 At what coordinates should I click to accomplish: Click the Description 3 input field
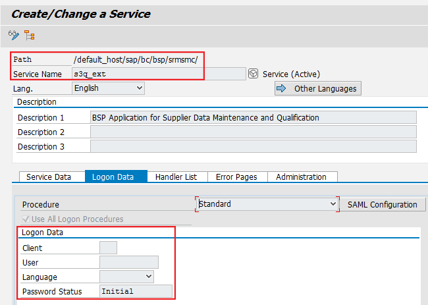tap(253, 146)
